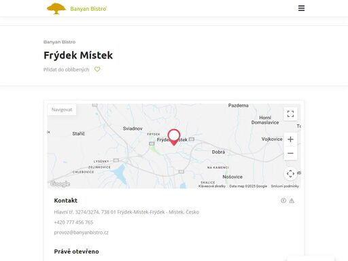Click the Banyan Bistro header text link

[x=88, y=9]
